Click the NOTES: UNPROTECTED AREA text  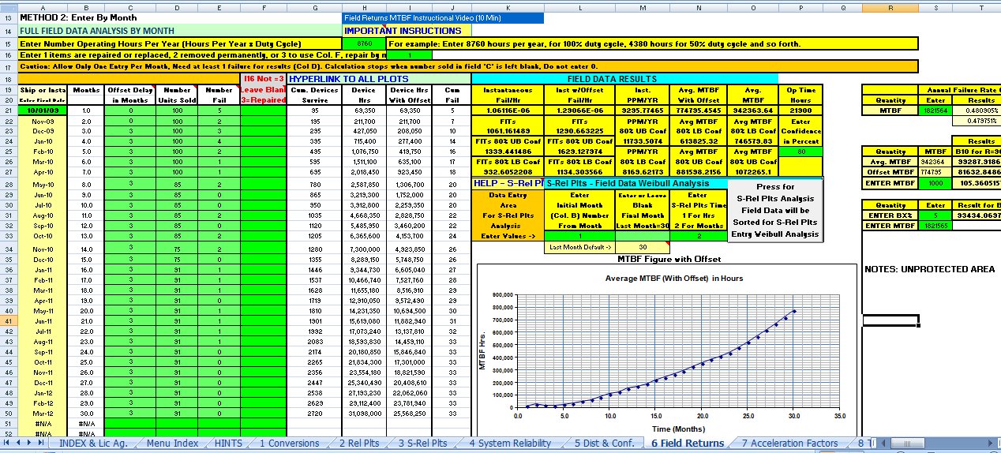click(x=929, y=269)
